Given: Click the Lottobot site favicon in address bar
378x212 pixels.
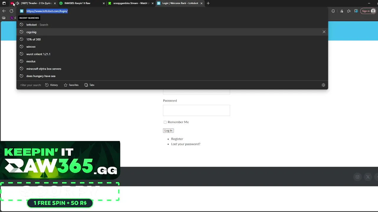Looking at the screenshot, I should click(22, 11).
